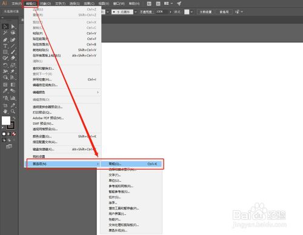Select the Eyedropper tool
The width and height of the screenshot is (303, 235).
point(5,91)
